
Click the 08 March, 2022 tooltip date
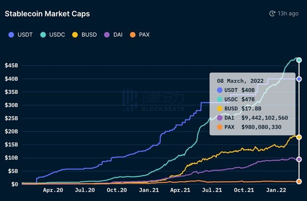tap(240, 81)
